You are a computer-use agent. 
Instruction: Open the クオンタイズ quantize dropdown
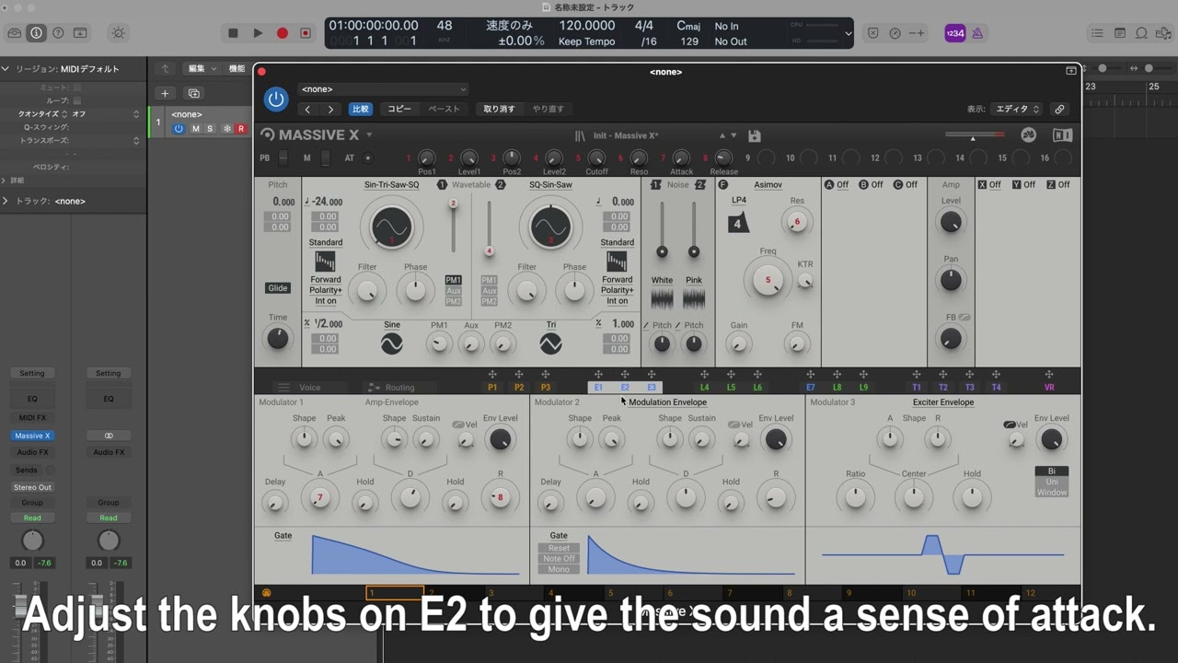coord(105,114)
